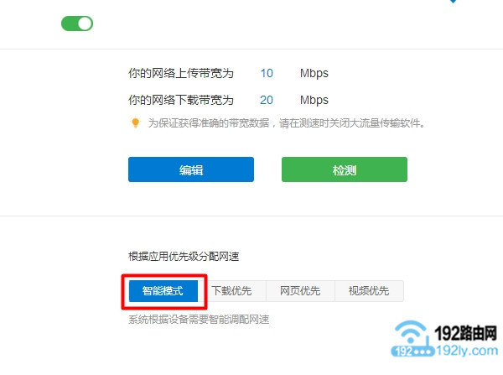Click the upload bandwidth value 10
The height and width of the screenshot is (375, 503).
pyautogui.click(x=267, y=74)
